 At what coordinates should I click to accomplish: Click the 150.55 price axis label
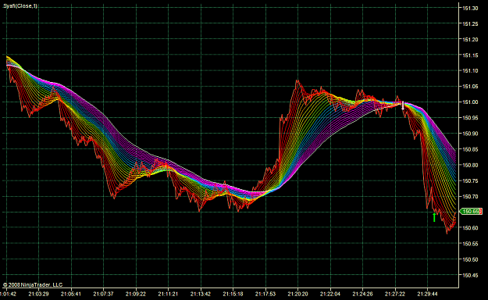click(x=470, y=244)
